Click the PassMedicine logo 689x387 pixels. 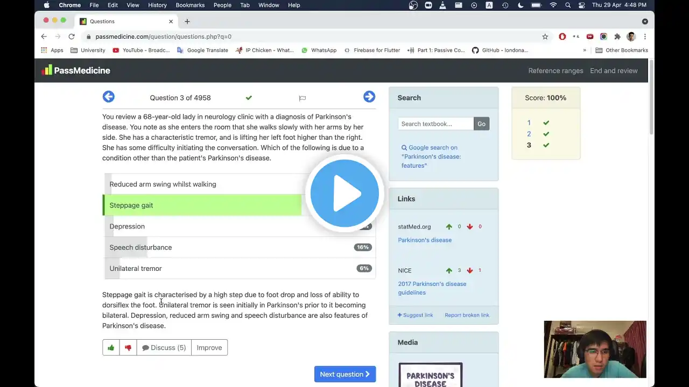click(x=76, y=70)
